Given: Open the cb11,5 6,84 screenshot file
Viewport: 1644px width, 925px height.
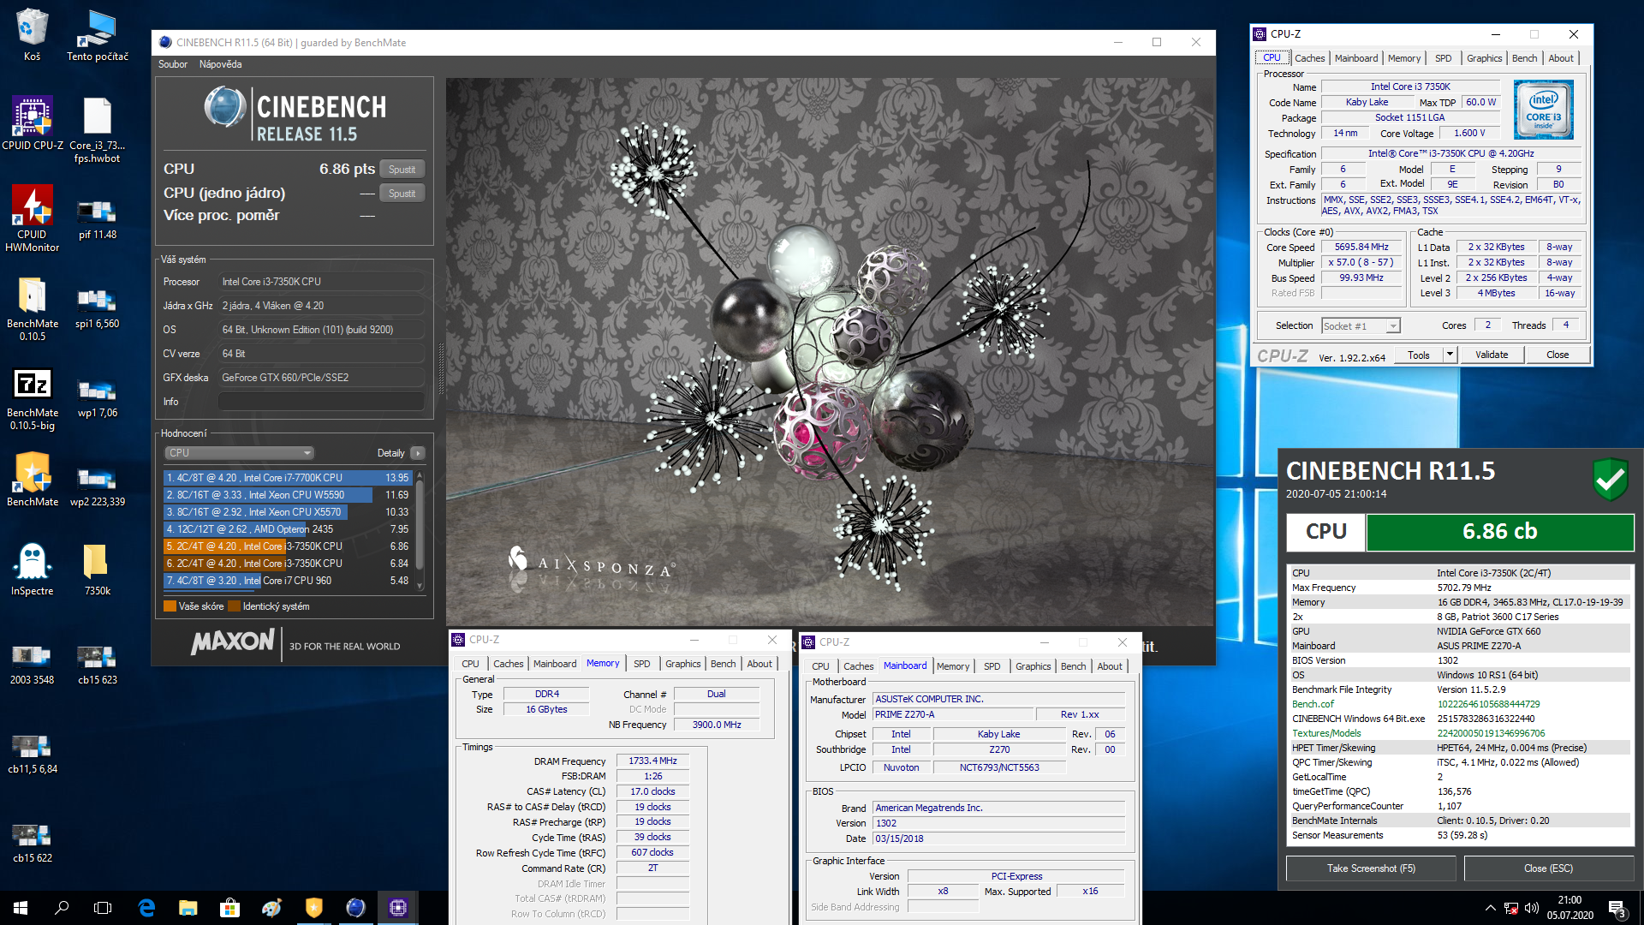Looking at the screenshot, I should coord(33,754).
